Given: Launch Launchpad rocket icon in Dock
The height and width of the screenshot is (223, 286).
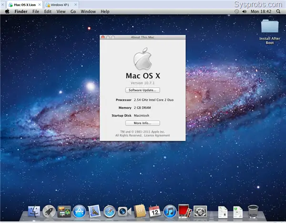Looking at the screenshot, I should click(x=49, y=212).
